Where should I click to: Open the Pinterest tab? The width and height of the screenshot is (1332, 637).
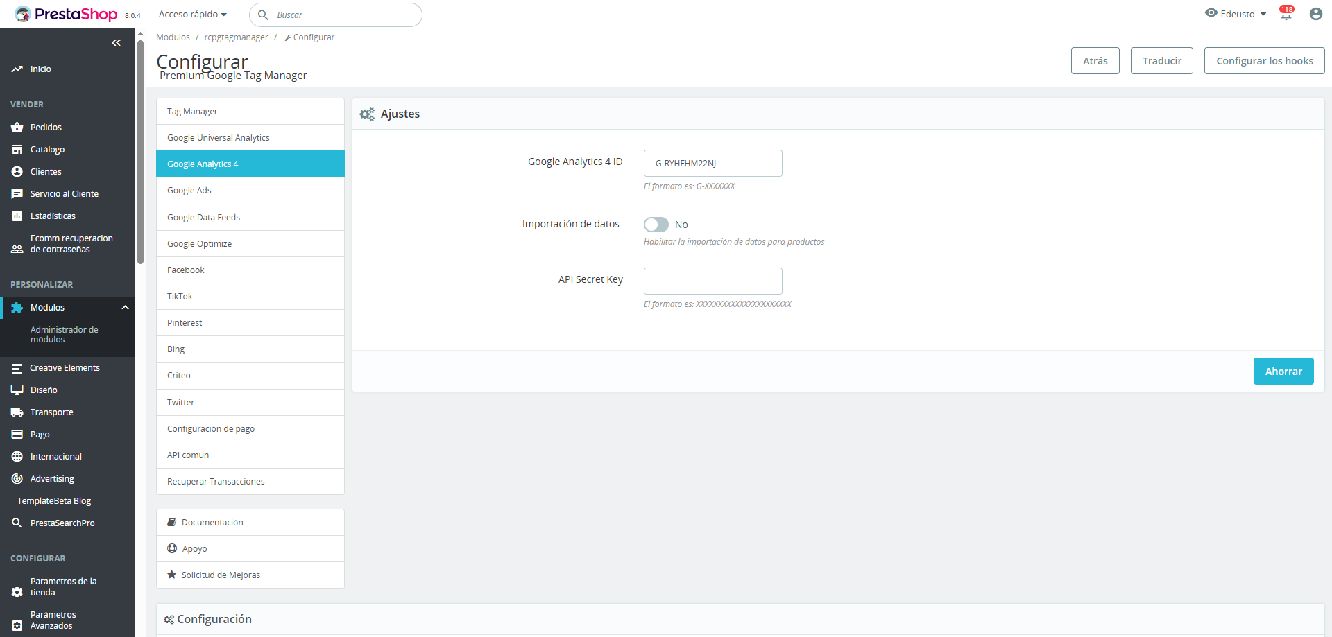(x=250, y=323)
